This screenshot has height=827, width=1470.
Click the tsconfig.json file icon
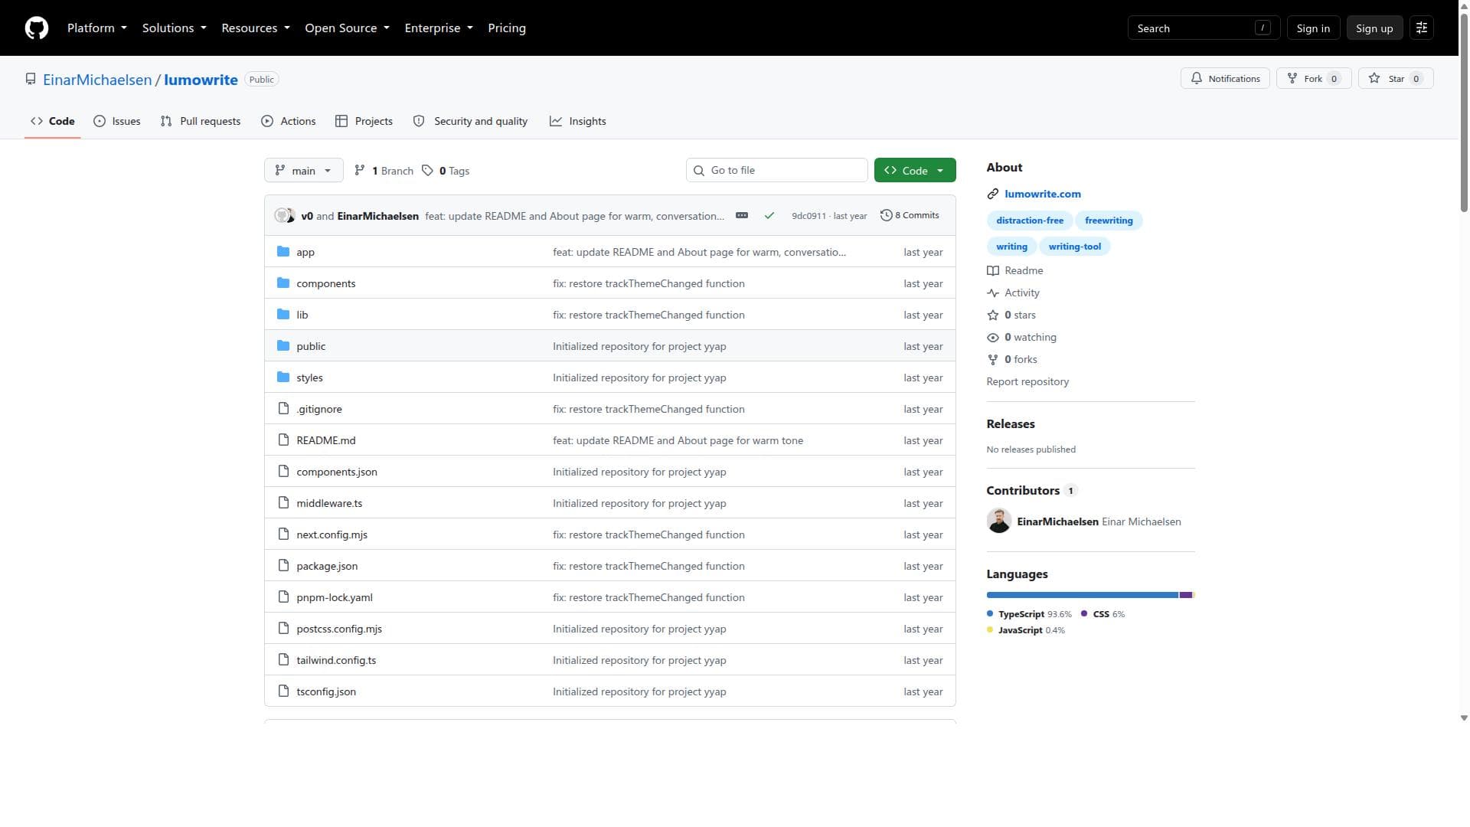point(283,691)
